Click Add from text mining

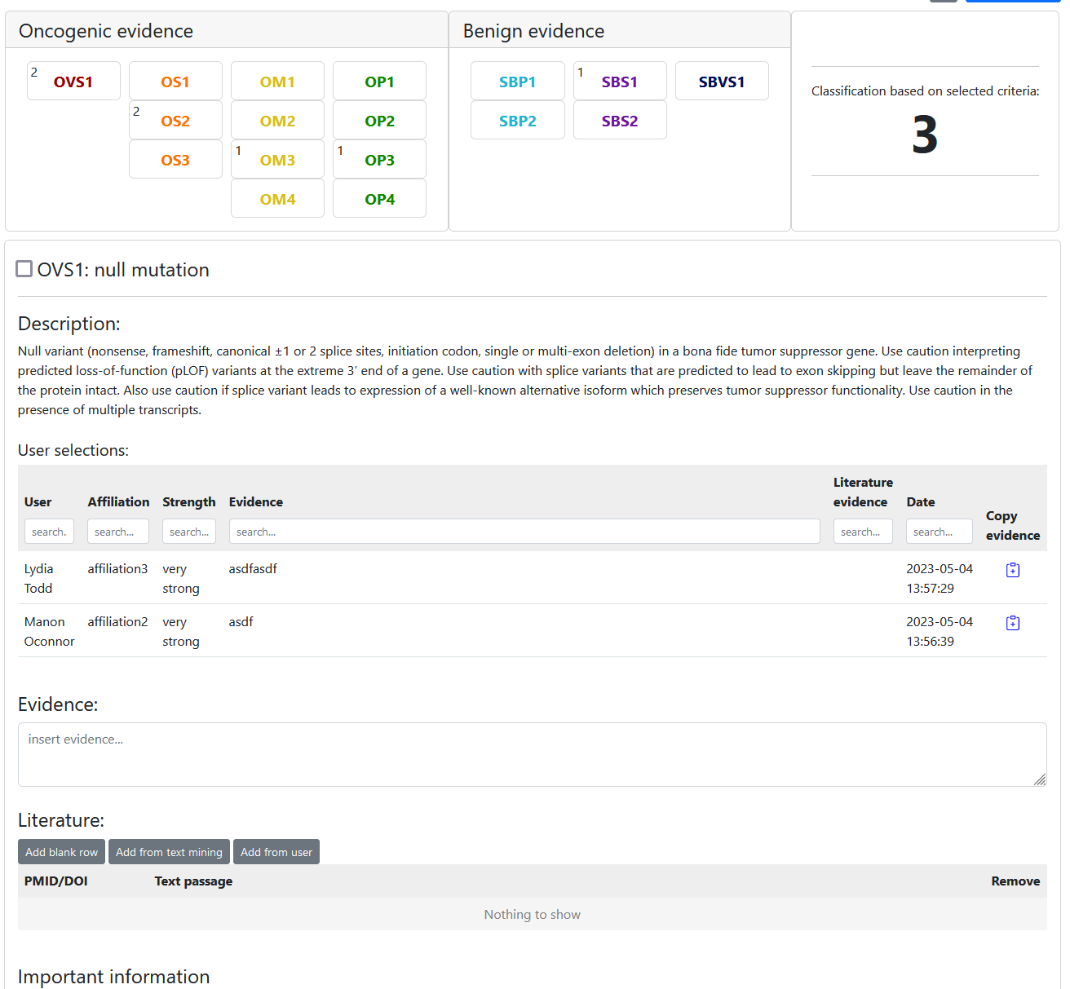tap(169, 852)
